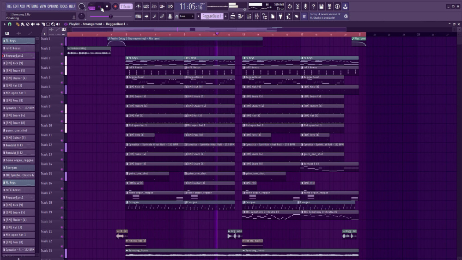Enable typing keyboard to piano
This screenshot has height=260, width=462.
coord(138,17)
